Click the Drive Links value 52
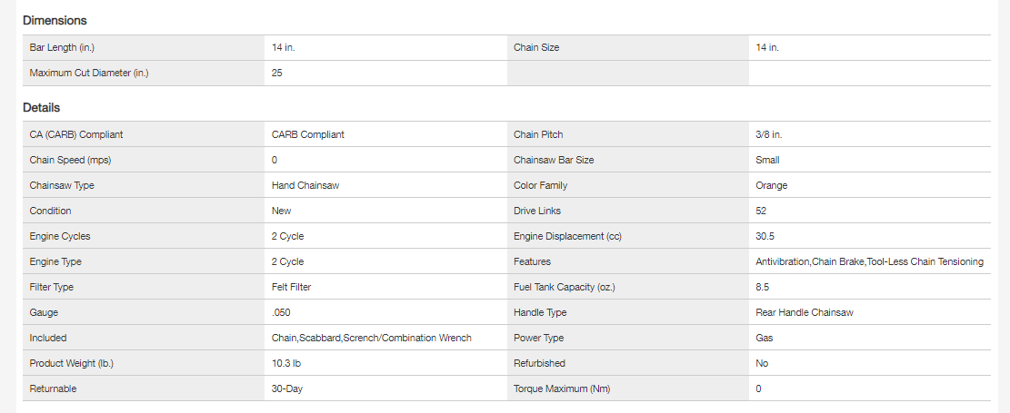 [x=762, y=211]
